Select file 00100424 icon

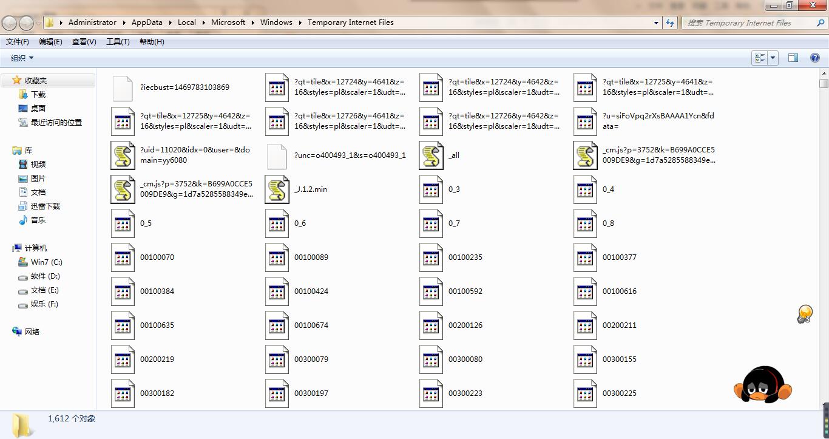277,291
